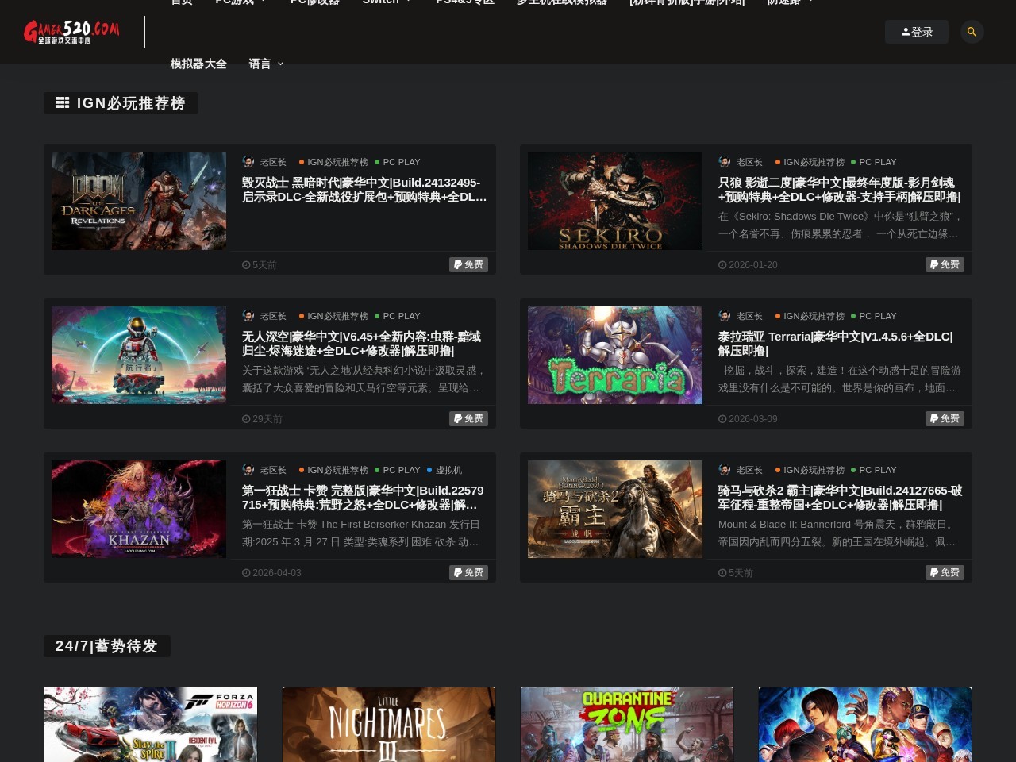The height and width of the screenshot is (762, 1016).
Task: Click the 老区长 avatar on the Khazan post
Action: [x=248, y=469]
